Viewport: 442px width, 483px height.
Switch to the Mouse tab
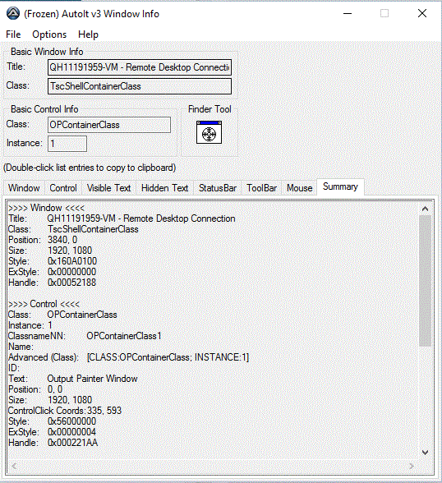(x=299, y=188)
